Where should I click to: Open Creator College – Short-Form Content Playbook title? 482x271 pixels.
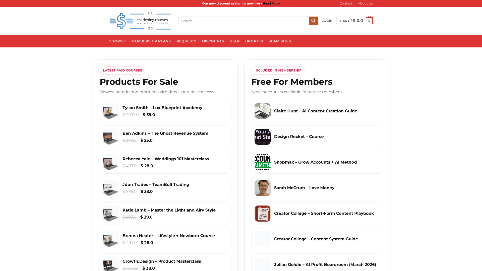tap(324, 213)
